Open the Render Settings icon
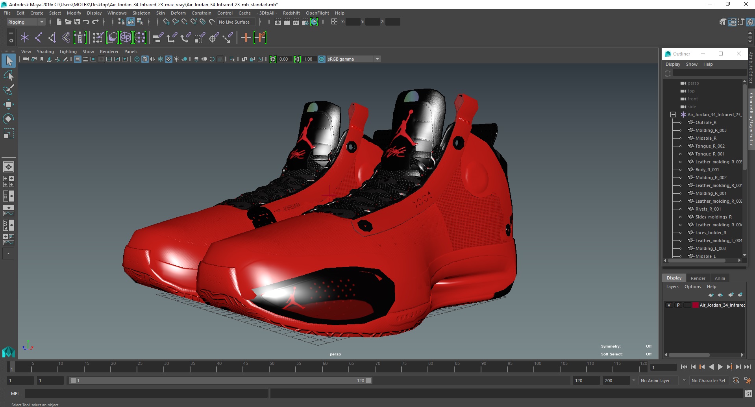 point(305,22)
